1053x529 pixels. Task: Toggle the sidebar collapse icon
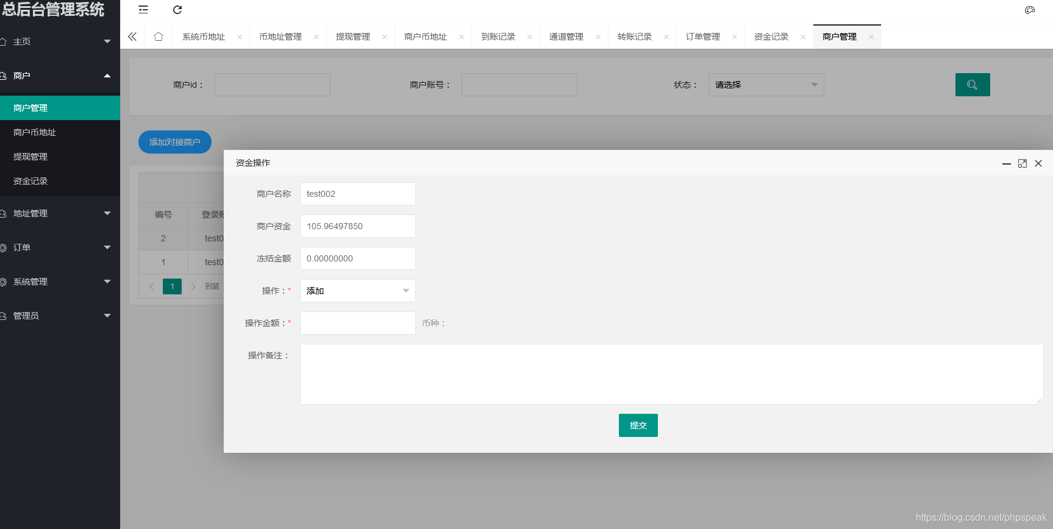tap(143, 10)
